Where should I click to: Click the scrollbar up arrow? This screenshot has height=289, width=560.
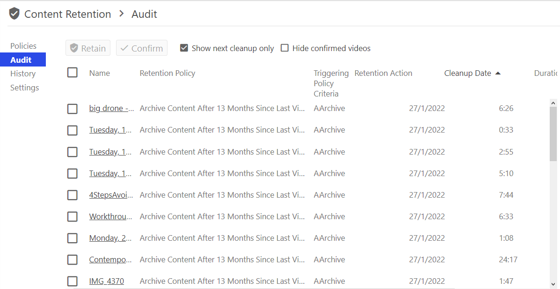coord(553,103)
